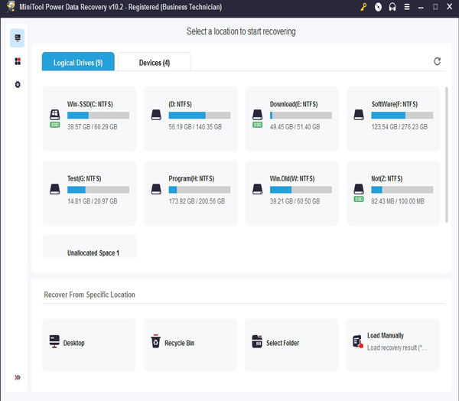Open the Load Manually option
This screenshot has width=459, height=401.
click(393, 344)
